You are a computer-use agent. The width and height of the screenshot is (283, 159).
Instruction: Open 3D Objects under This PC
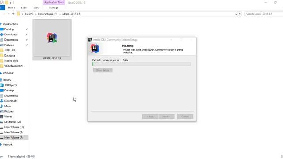(x=11, y=85)
